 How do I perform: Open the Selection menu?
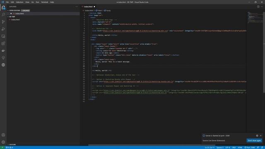(19, 2)
